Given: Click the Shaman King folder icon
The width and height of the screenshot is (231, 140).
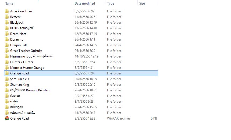Looking at the screenshot, I should tap(7, 84).
